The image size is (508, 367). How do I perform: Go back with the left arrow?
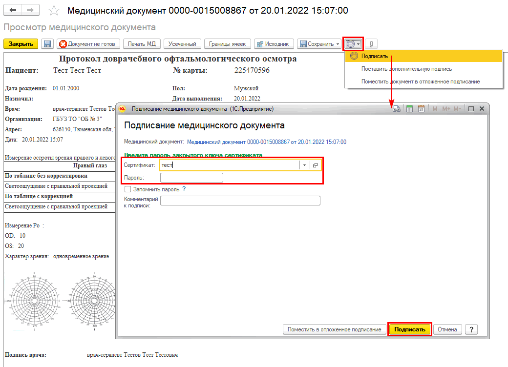(x=13, y=10)
